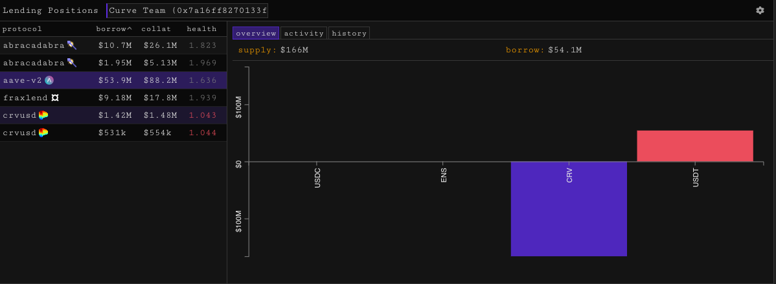Click the borrow total value $54.1M
The image size is (776, 284).
(565, 50)
